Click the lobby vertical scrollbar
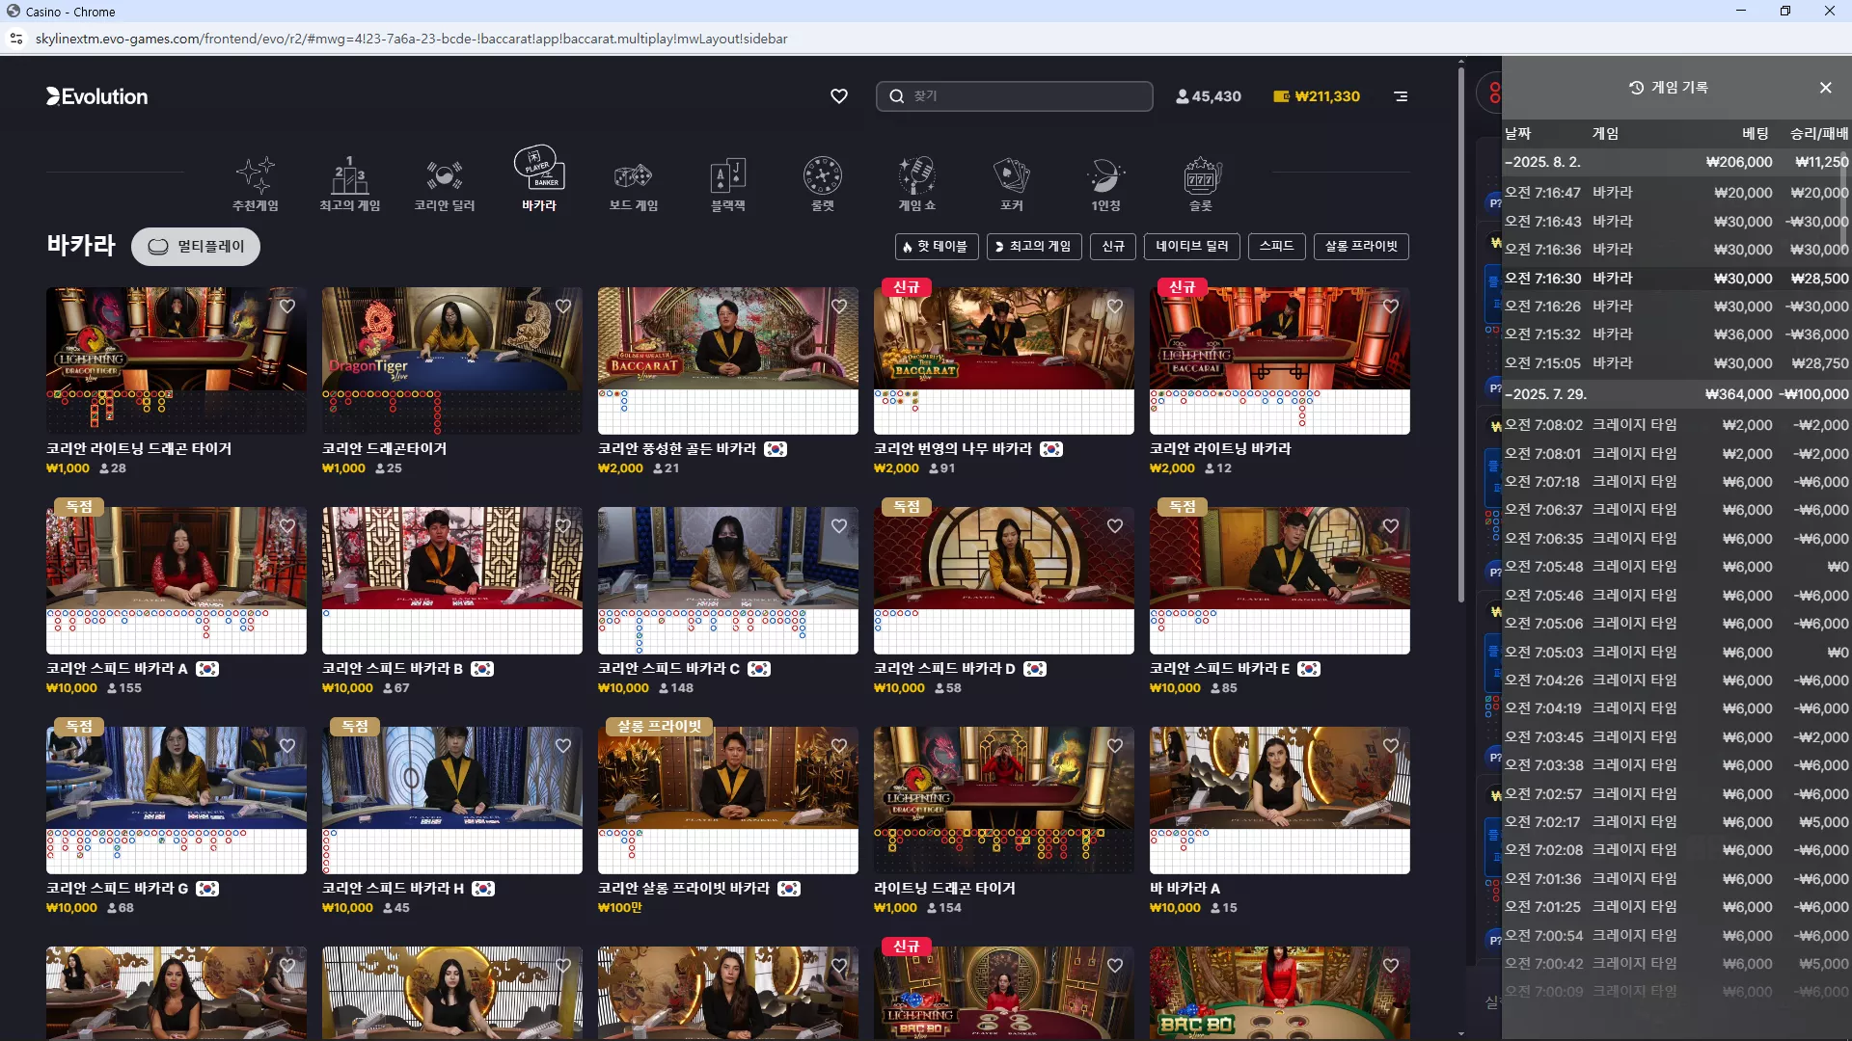1852x1041 pixels. coord(1461,333)
